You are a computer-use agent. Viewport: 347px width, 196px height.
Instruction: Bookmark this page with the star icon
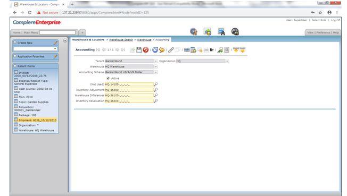pyautogui.click(x=320, y=13)
